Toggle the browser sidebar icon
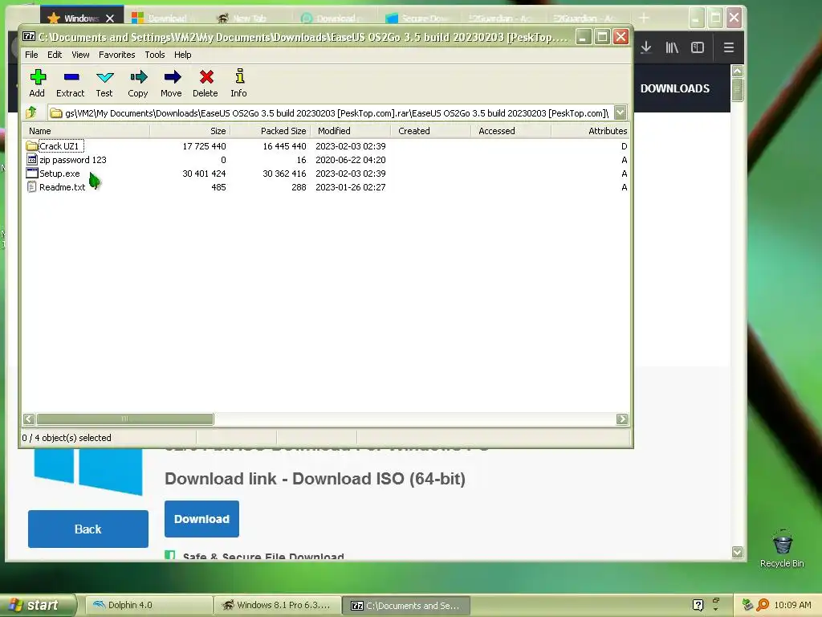This screenshot has height=617, width=822. point(698,47)
